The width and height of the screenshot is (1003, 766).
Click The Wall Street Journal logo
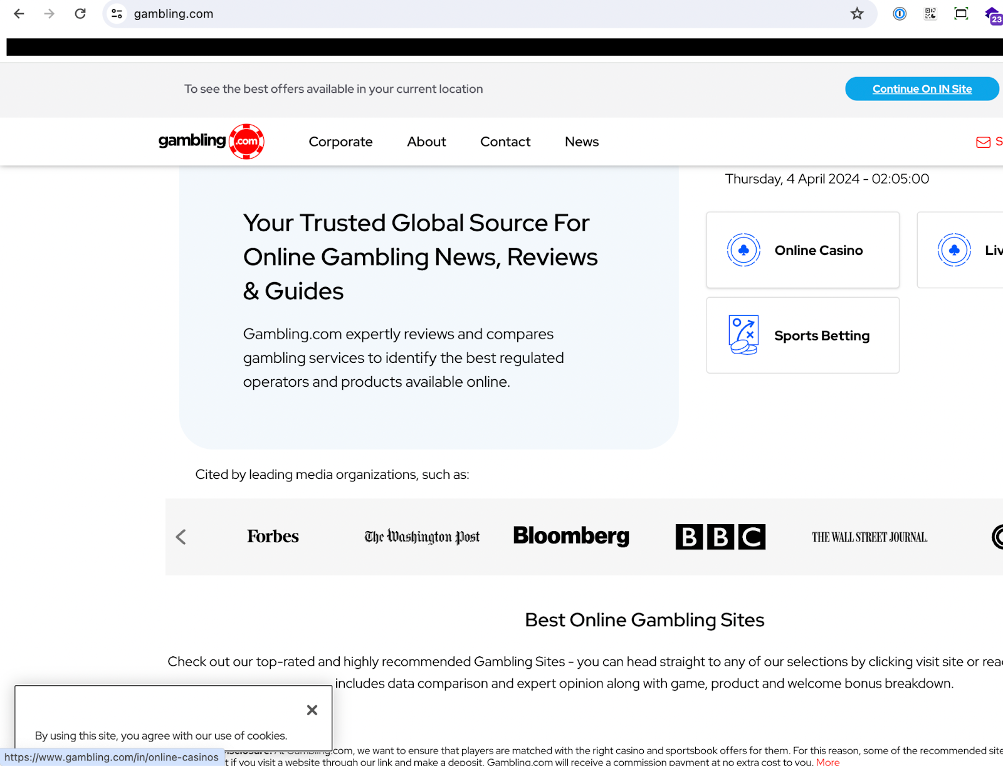tap(869, 537)
